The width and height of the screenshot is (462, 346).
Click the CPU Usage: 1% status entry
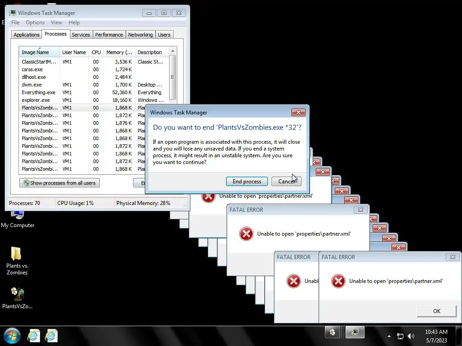(75, 203)
